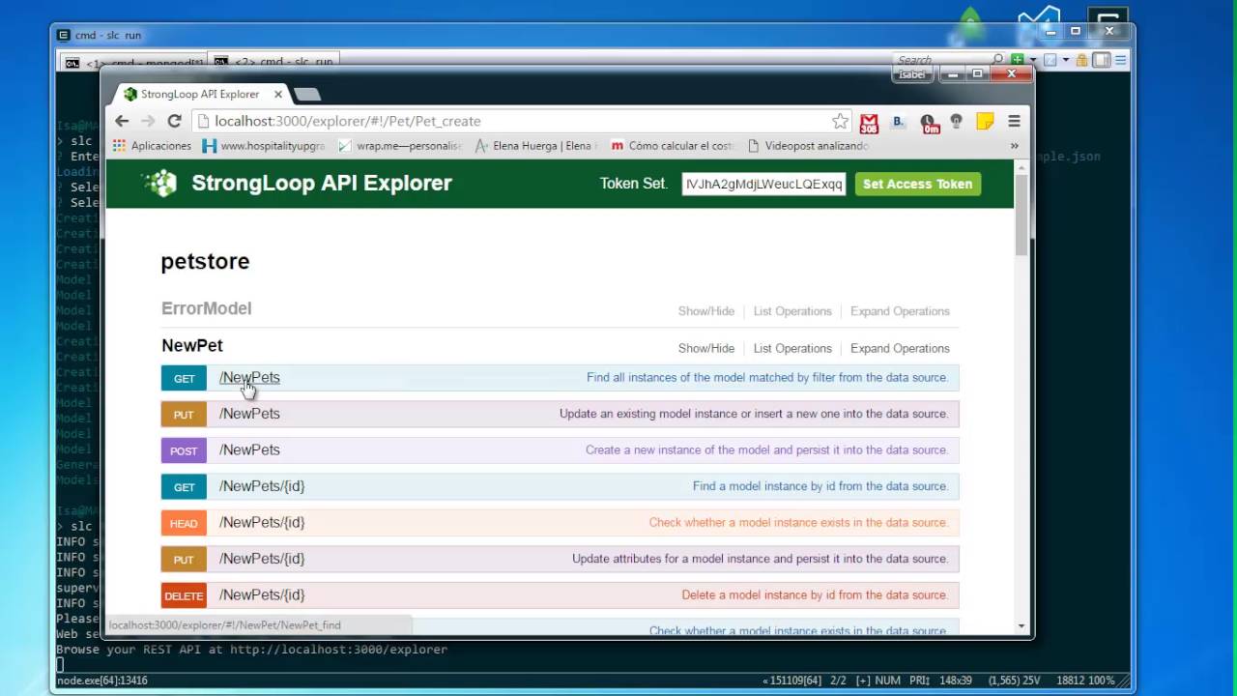The height and width of the screenshot is (696, 1237).
Task: Switch to cmd mongod tab in console window
Action: (x=133, y=62)
